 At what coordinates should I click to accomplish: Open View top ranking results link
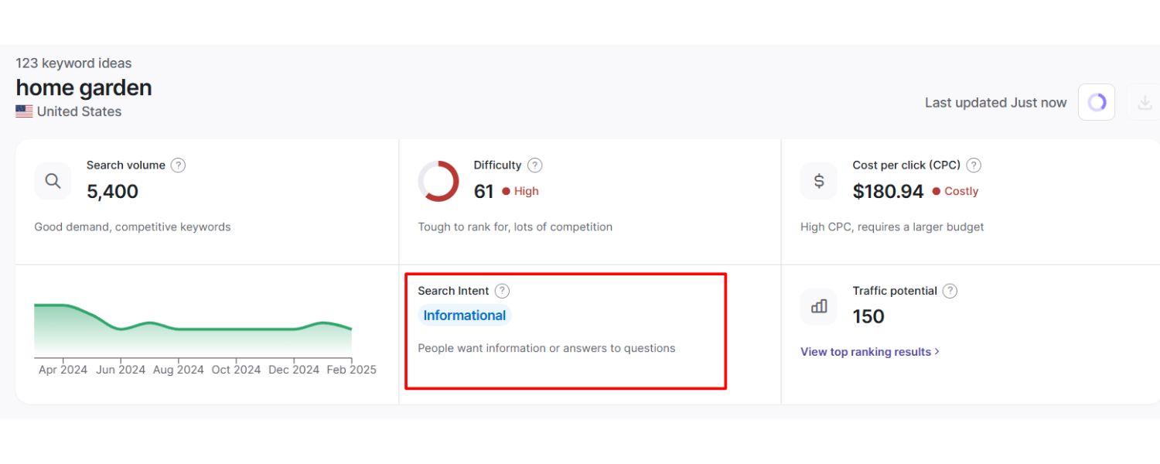(x=870, y=352)
